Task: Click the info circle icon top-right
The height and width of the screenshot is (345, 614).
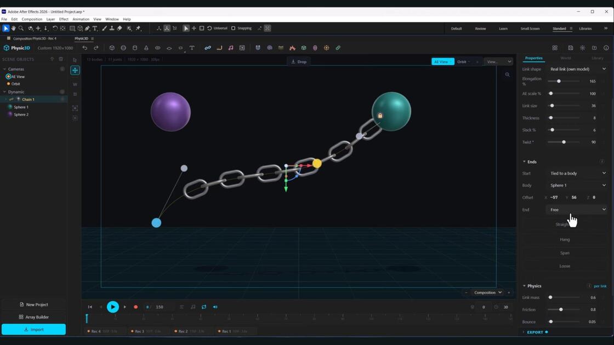Action: 606,48
